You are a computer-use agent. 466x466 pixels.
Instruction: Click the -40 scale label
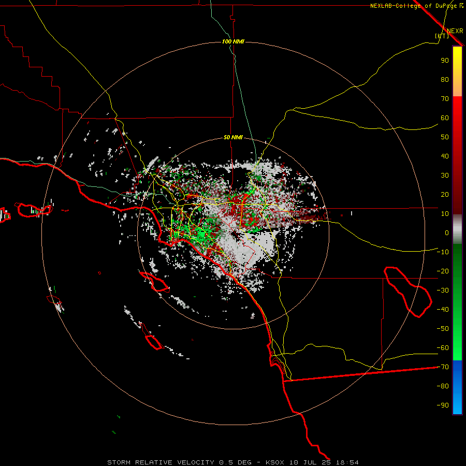point(443,310)
